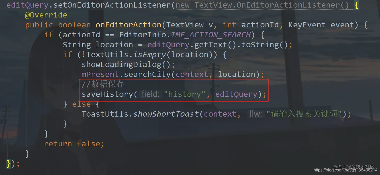Screen dimensions: 380x175
Task: Click the //数据保存 comment
Action: coord(103,84)
